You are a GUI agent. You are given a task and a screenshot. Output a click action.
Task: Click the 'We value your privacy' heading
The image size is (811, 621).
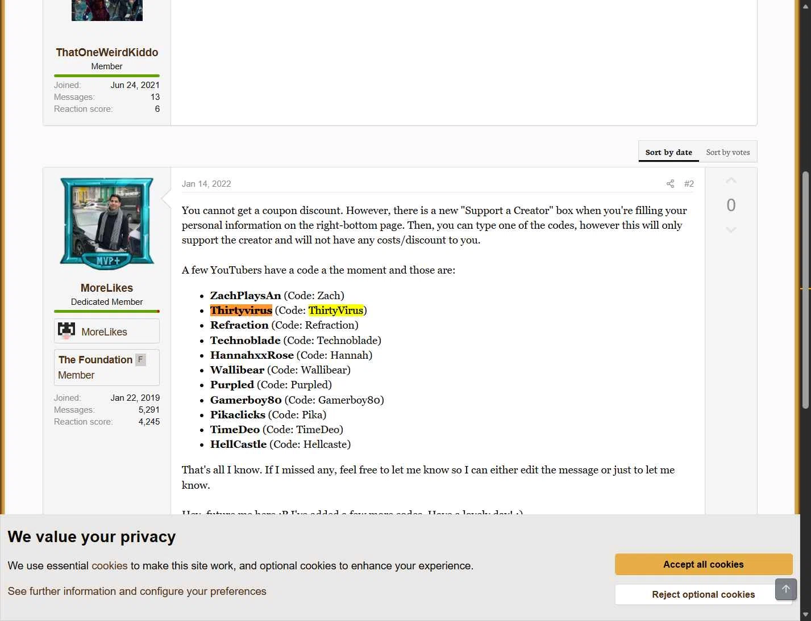click(x=92, y=537)
